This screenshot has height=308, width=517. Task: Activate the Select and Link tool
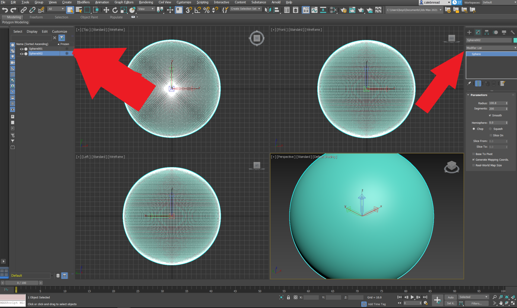click(24, 10)
